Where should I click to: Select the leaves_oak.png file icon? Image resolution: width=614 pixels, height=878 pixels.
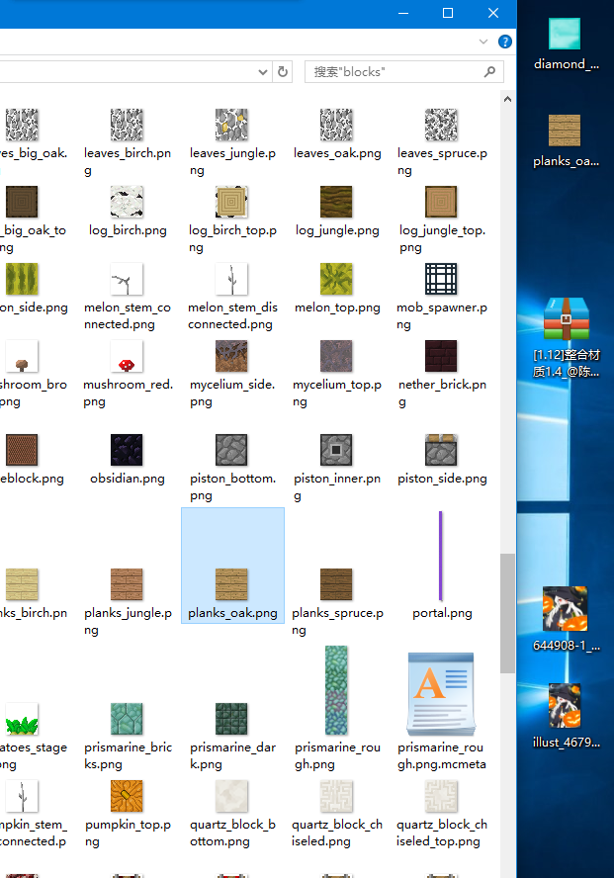click(x=336, y=125)
